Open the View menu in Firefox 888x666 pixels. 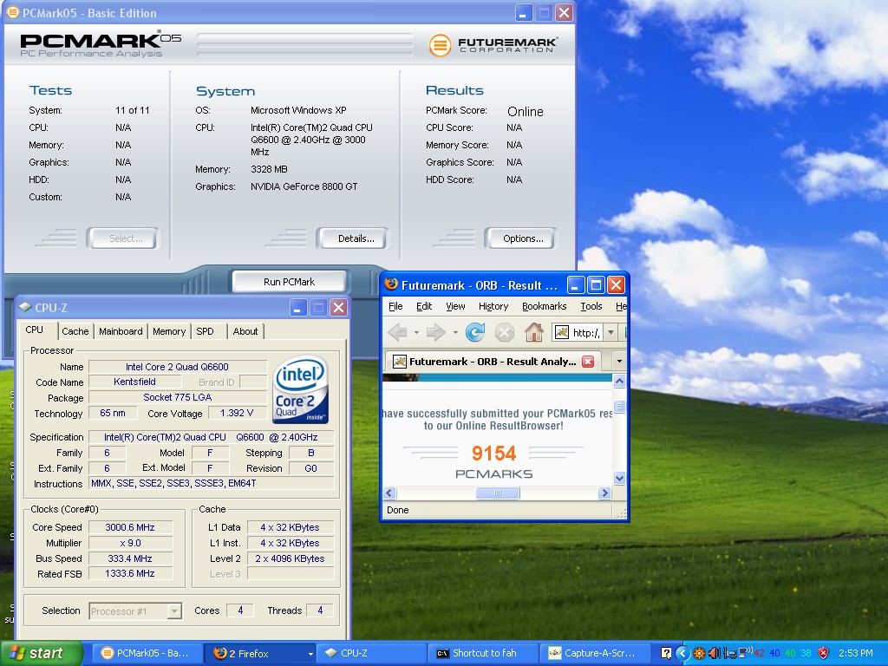[x=455, y=306]
